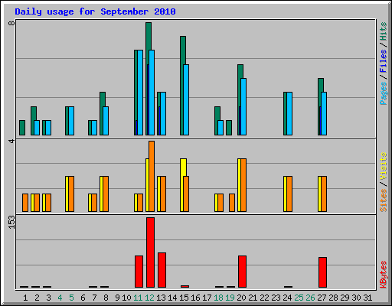Click the yellow Visits bar for day 15
392x306 pixels.
(183, 168)
